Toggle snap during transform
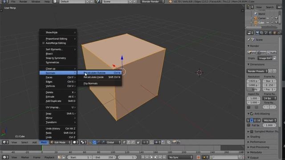 tap(152, 142)
